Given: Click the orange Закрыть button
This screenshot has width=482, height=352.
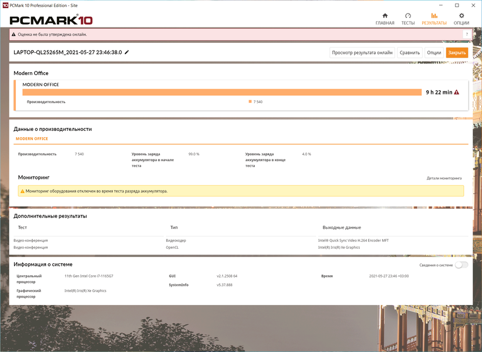Looking at the screenshot, I should 457,53.
